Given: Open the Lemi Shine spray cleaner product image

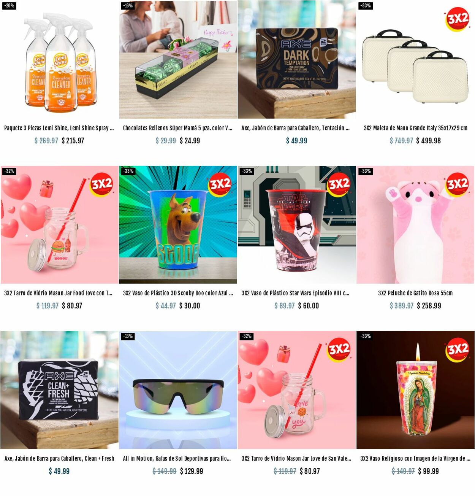Looking at the screenshot, I should [x=59, y=59].
